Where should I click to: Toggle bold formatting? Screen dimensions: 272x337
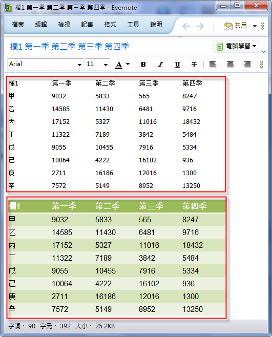pos(143,65)
